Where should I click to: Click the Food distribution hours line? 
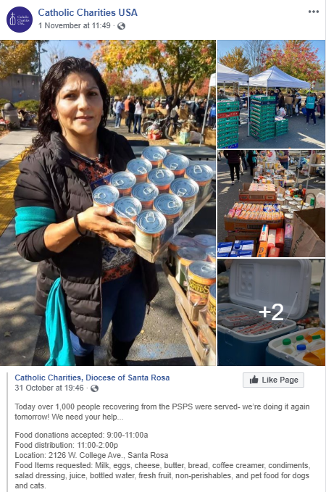pos(66,445)
